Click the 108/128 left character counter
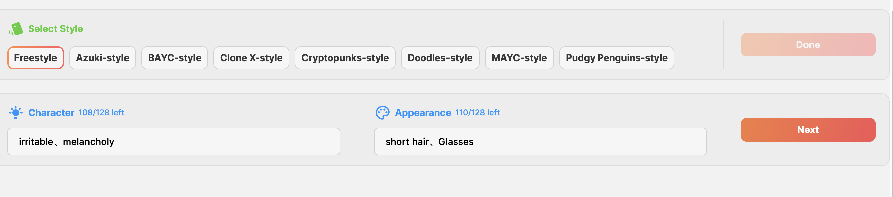This screenshot has width=893, height=197. pos(101,113)
